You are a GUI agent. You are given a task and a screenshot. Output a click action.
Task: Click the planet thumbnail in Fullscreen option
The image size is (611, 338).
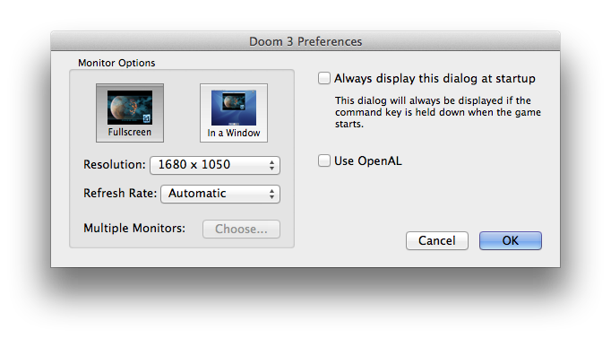coord(130,108)
